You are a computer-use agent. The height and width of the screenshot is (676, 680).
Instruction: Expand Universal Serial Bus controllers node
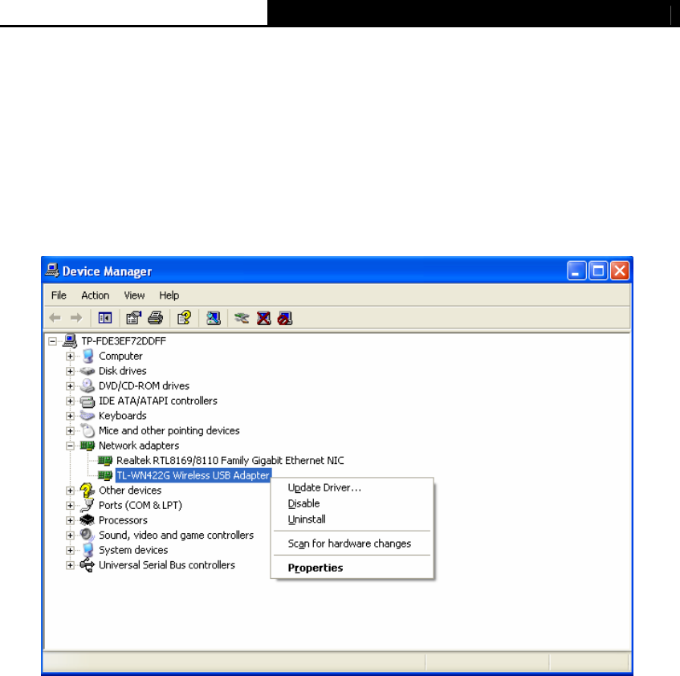click(70, 565)
